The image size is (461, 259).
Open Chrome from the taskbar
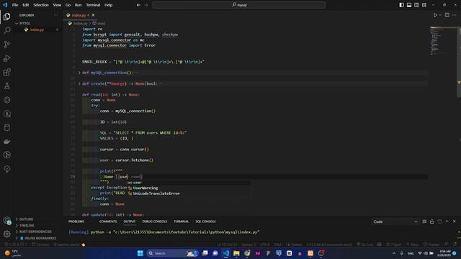click(247, 253)
